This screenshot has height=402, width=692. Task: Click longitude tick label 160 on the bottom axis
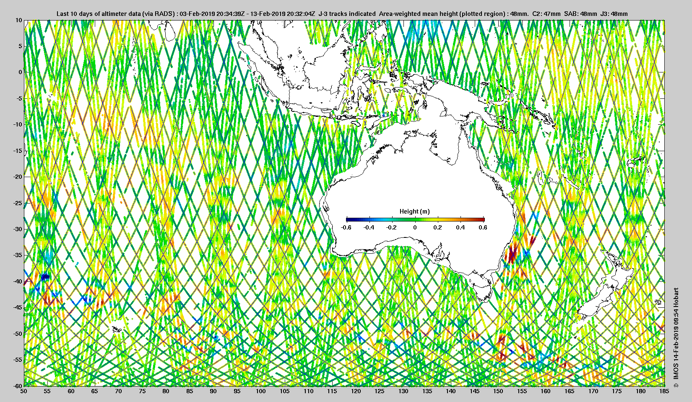546,391
